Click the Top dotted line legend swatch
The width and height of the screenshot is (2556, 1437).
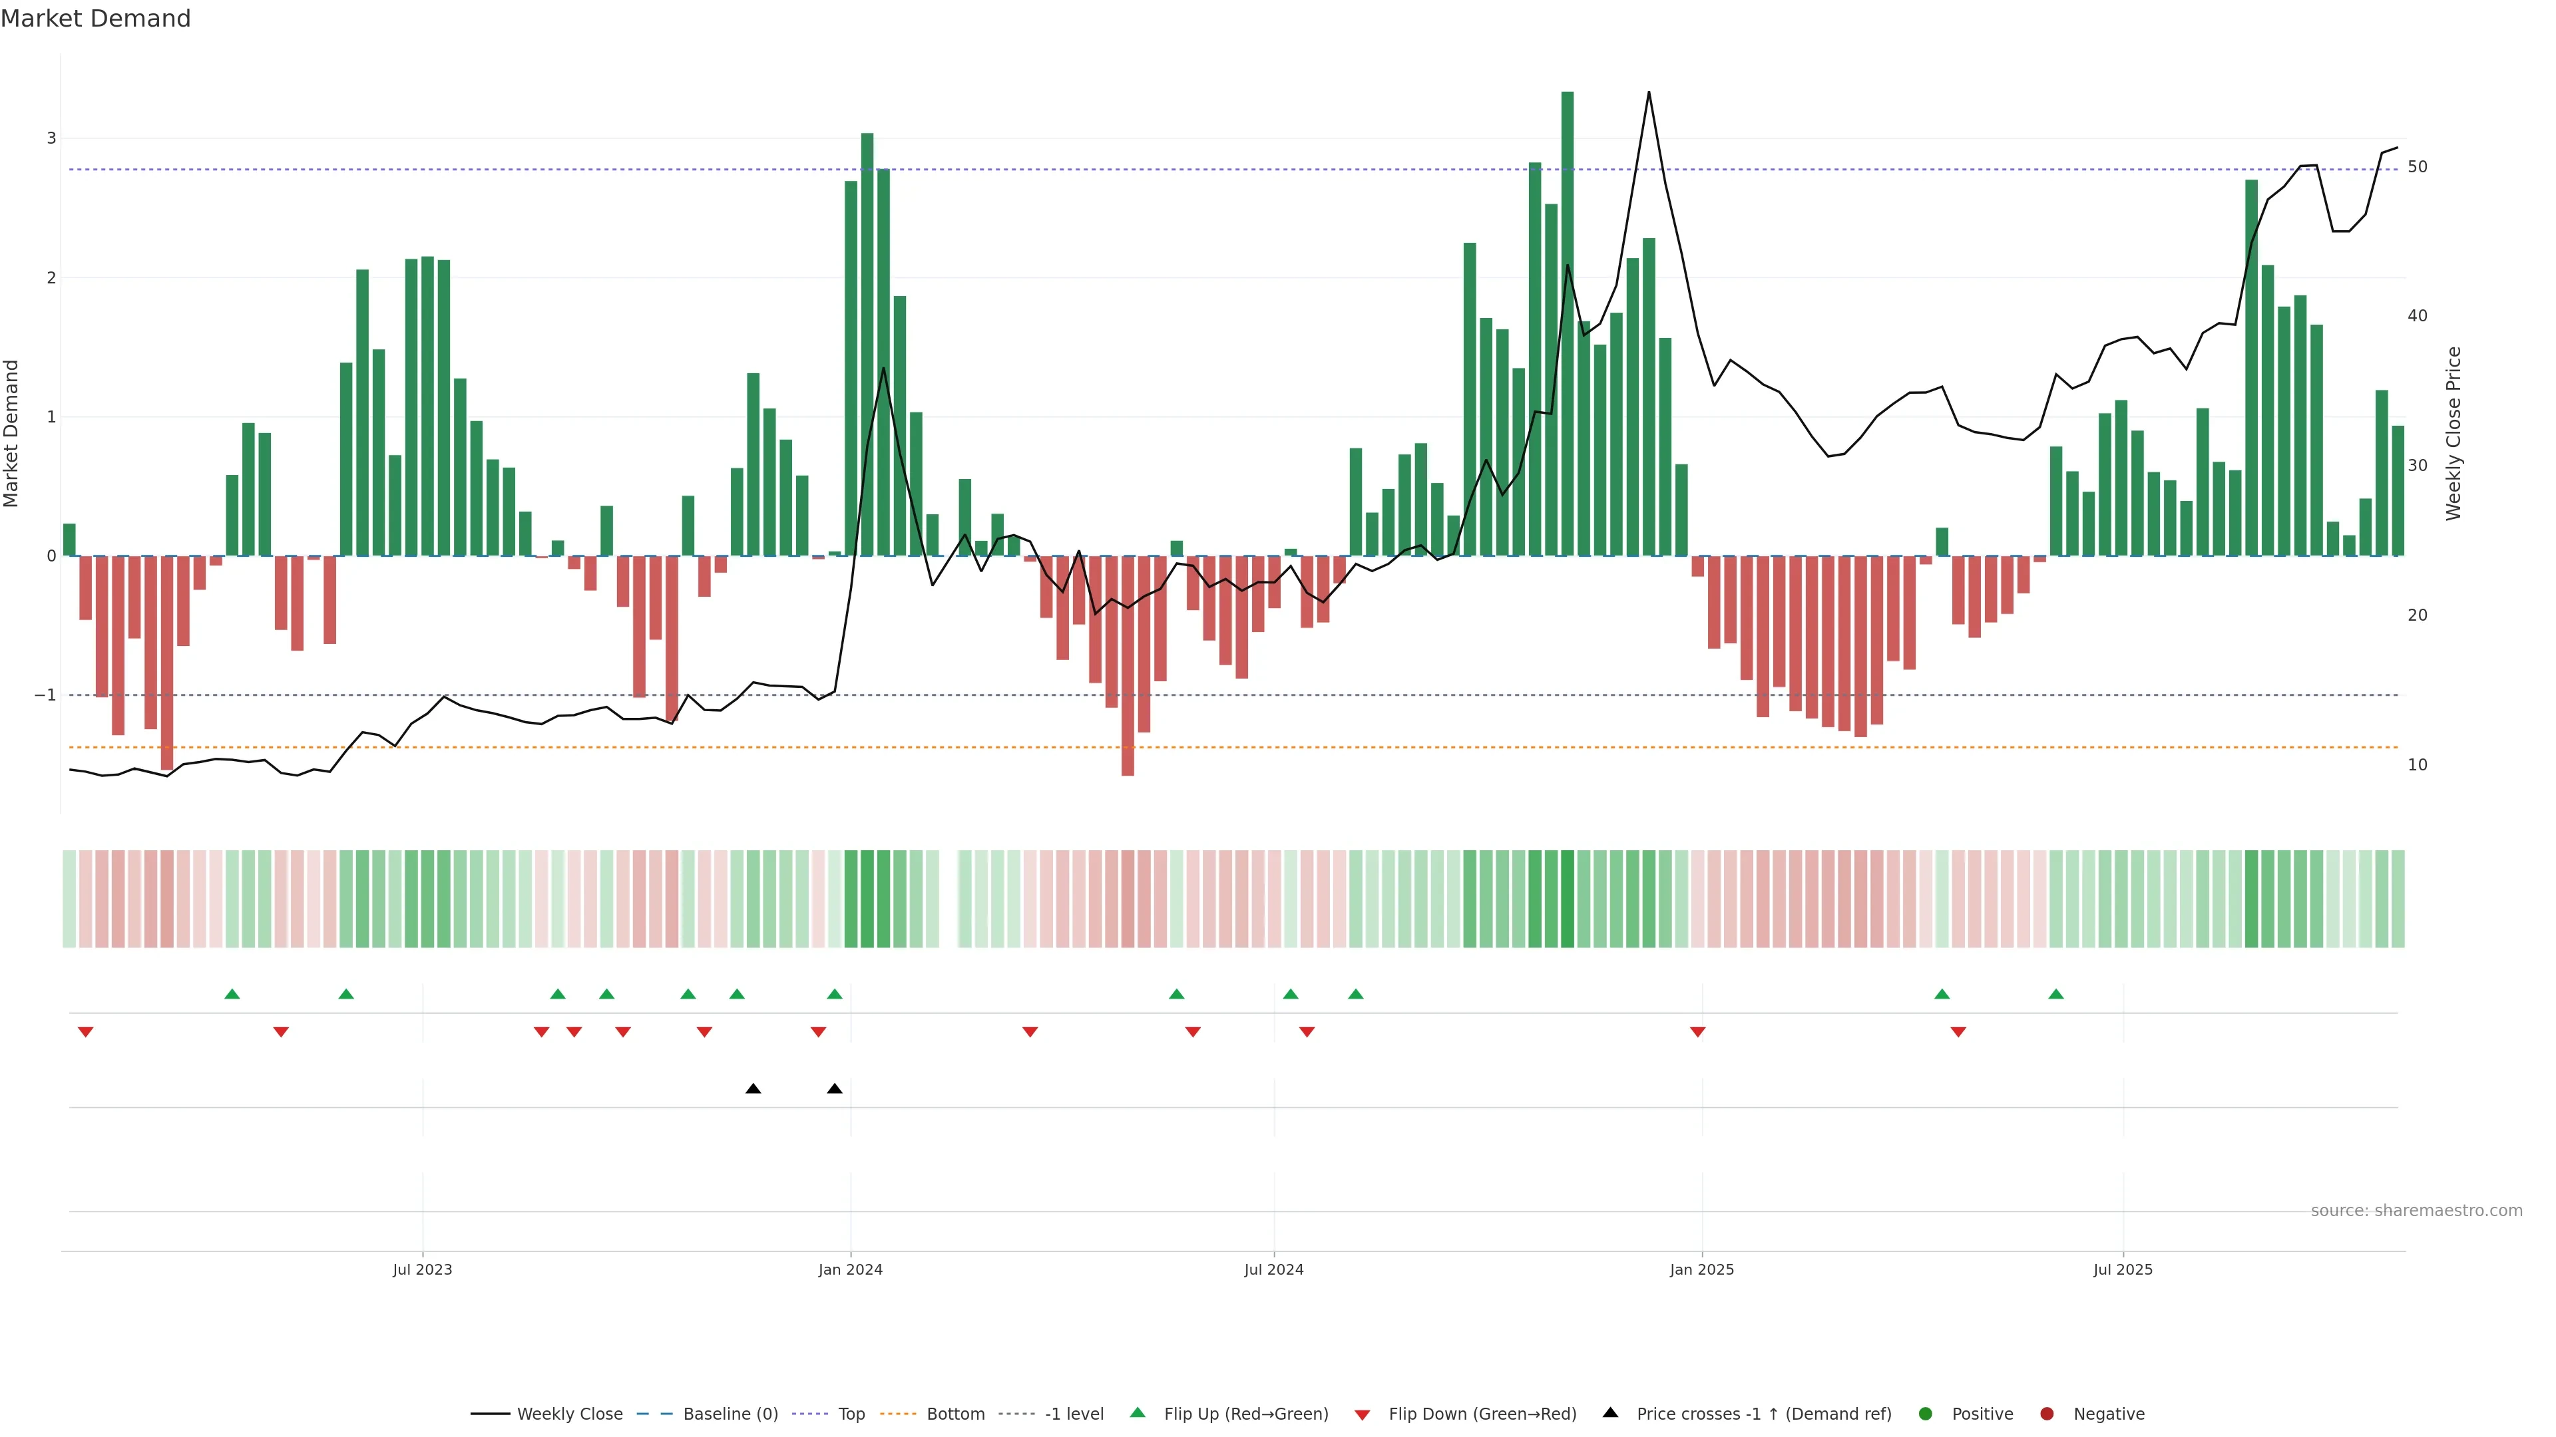coord(809,1414)
